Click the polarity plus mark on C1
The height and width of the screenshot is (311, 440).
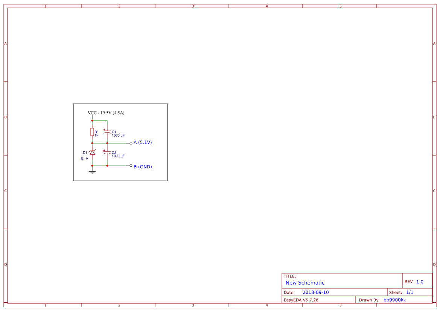tap(104, 130)
